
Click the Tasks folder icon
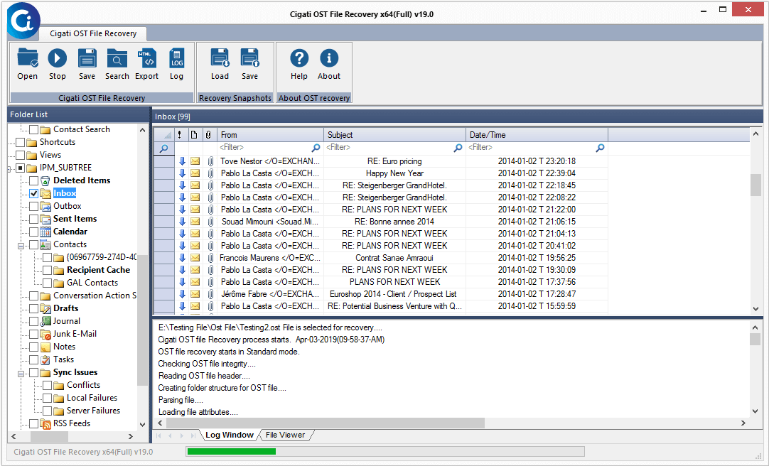point(45,359)
